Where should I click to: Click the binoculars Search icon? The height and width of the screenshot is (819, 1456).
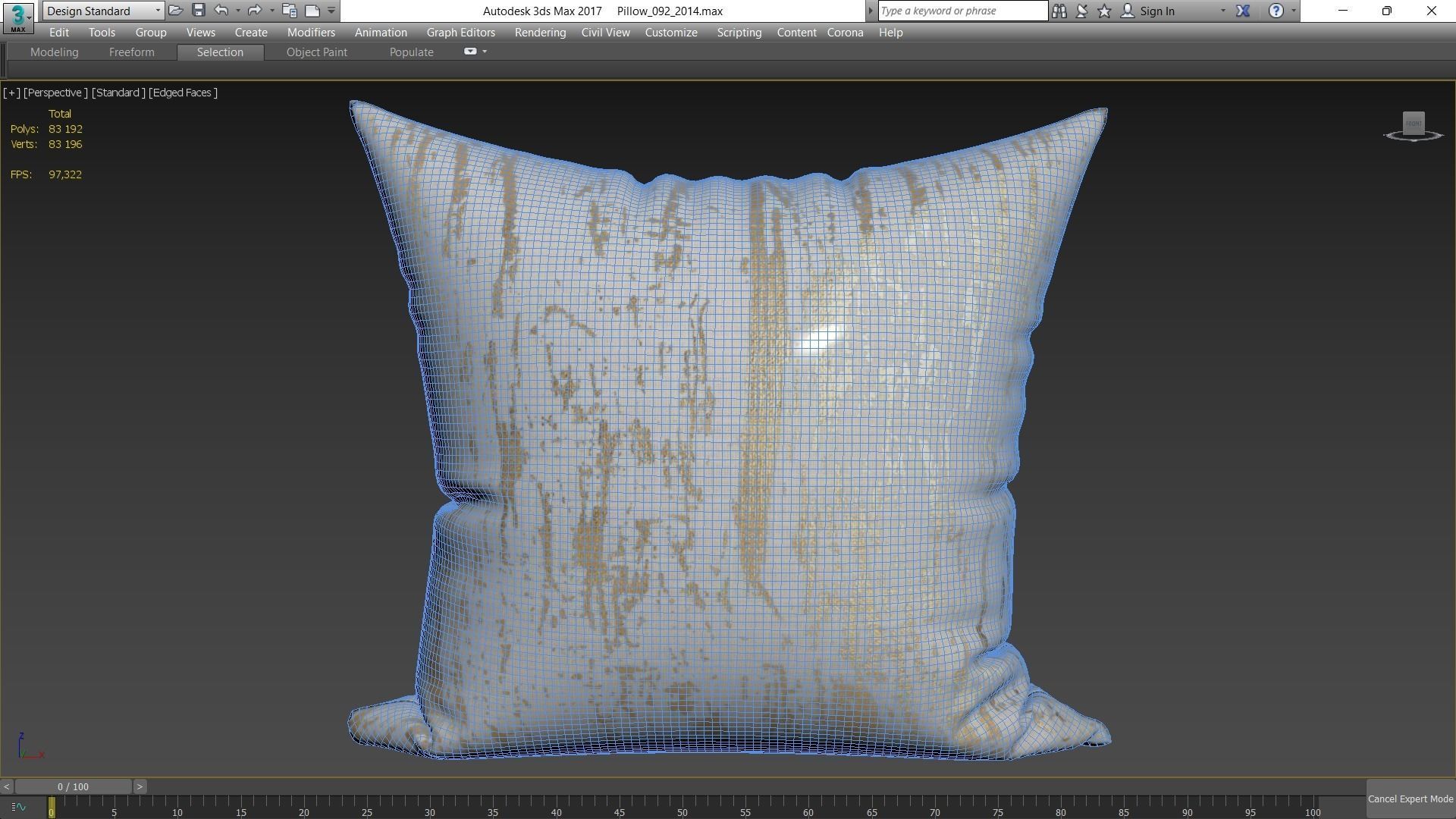tap(1059, 11)
